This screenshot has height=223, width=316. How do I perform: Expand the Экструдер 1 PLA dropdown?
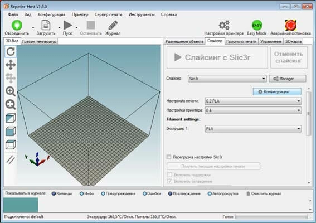click(x=253, y=129)
